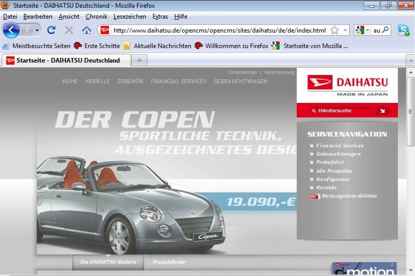415x276 pixels.
Task: Open Meistbesuchte Seiten bookmark folder
Action: coord(36,46)
